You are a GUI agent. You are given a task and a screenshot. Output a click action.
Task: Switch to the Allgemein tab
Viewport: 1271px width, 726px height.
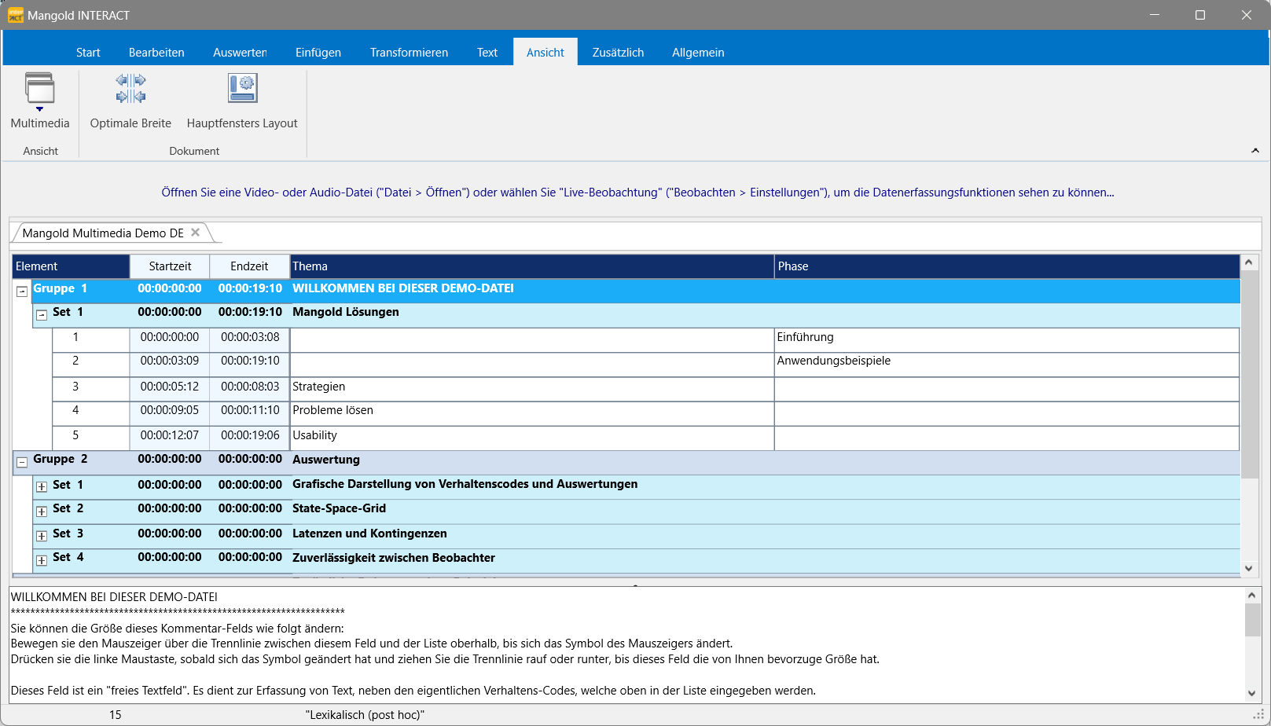(698, 53)
